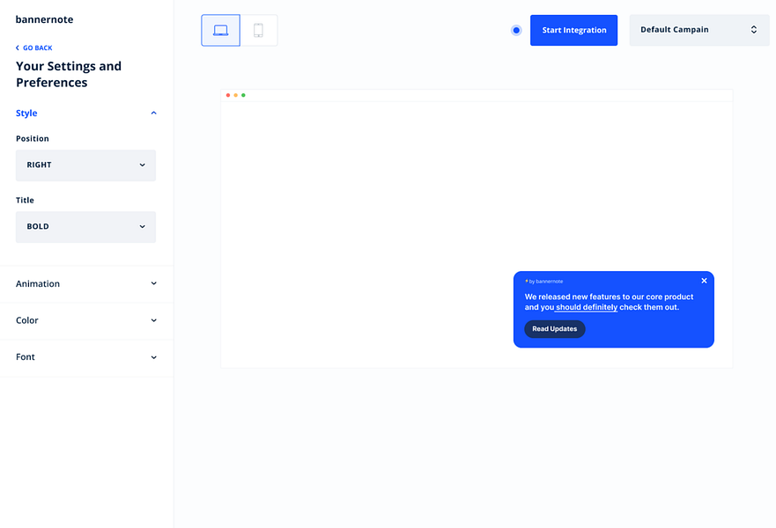Viewport: 776px width, 528px height.
Task: Click the yellow dot in preview window
Action: pos(235,95)
